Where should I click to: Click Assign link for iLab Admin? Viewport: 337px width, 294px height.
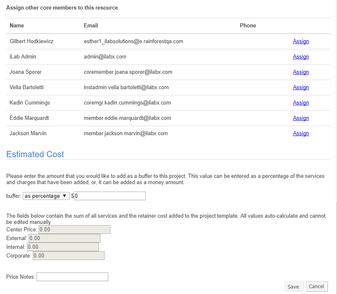(x=300, y=57)
